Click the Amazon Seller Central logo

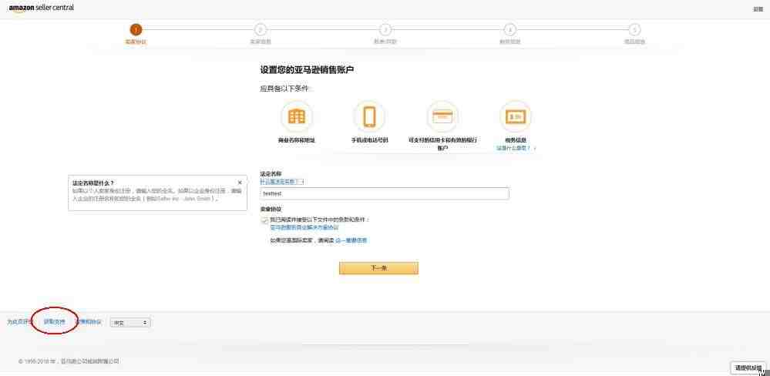pyautogui.click(x=42, y=8)
